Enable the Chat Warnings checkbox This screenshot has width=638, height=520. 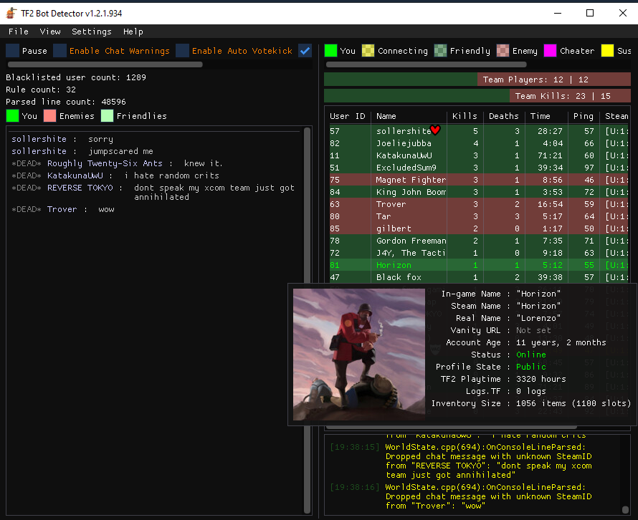59,51
